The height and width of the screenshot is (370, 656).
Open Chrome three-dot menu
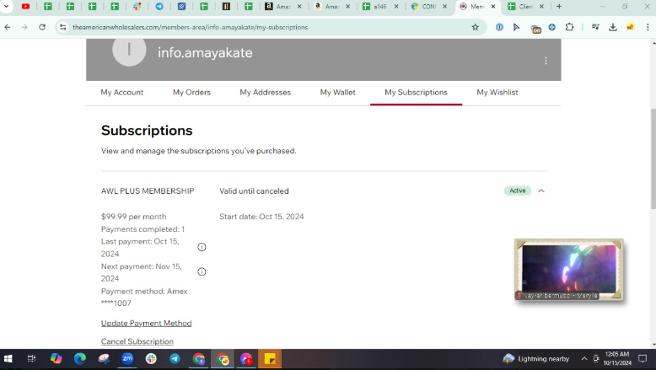pos(648,27)
